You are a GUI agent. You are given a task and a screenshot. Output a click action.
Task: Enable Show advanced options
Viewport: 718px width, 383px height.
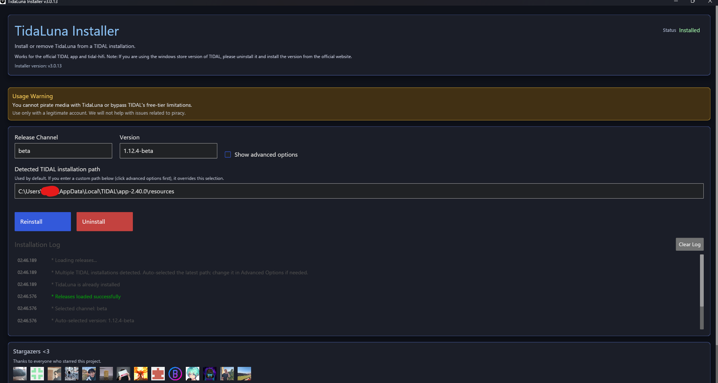point(228,154)
